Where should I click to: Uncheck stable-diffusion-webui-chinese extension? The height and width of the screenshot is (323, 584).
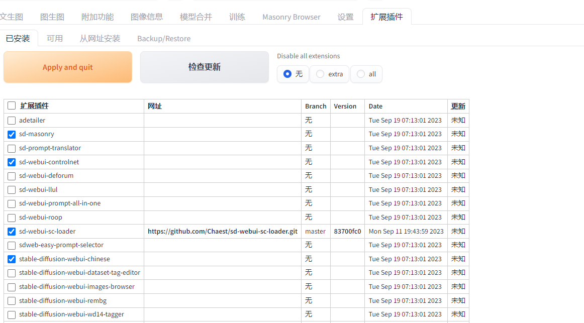point(12,259)
